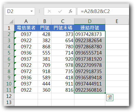The image size is (135, 112).
Task: Select row 1 header
Action: coord(9,28)
